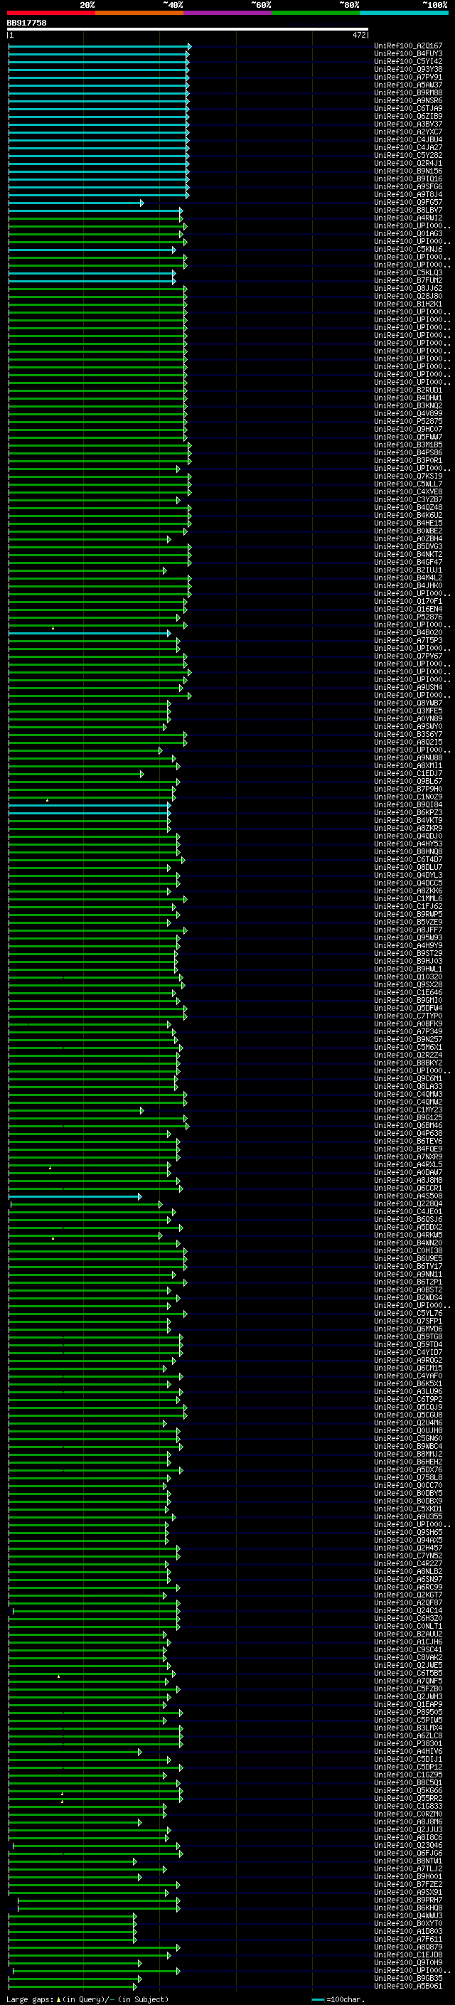Select the UniRef100_B8LBV7 label
The height and width of the screenshot is (2005, 455).
(x=408, y=210)
